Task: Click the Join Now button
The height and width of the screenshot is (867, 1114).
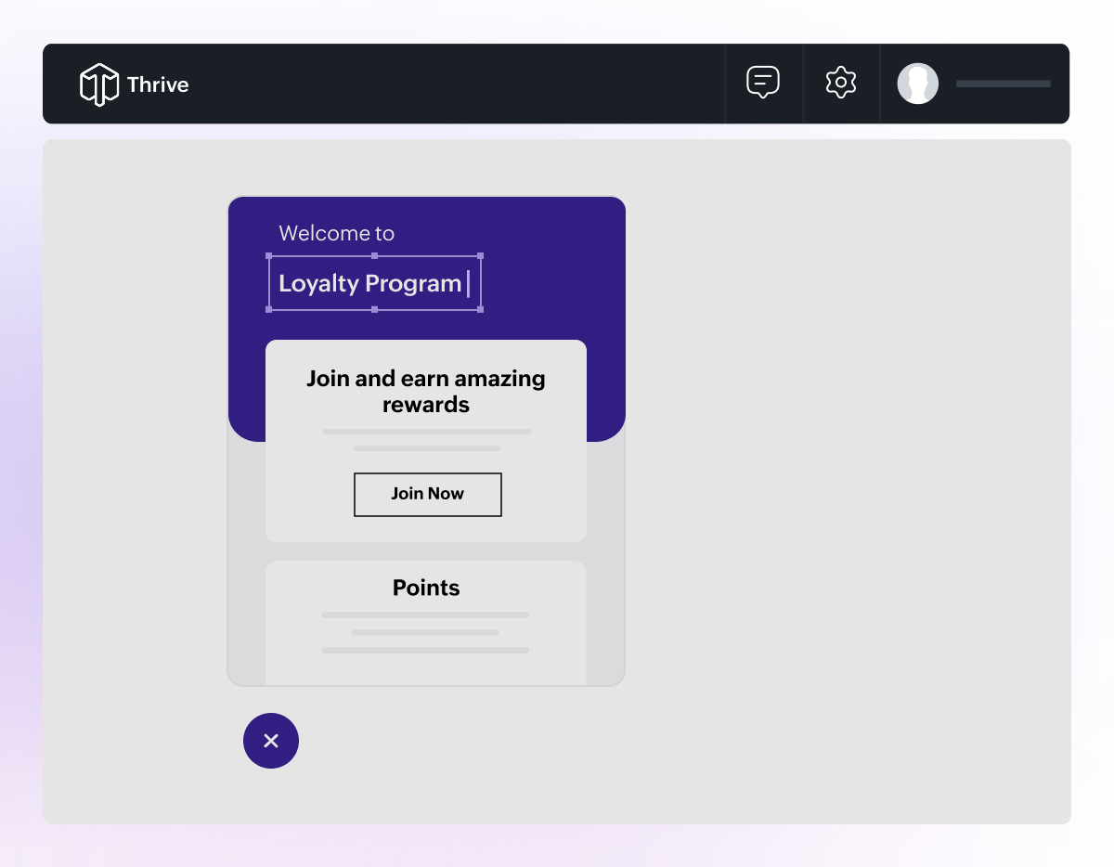Action: 427,495
